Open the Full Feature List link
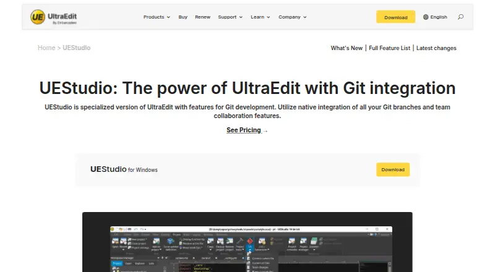Viewport: 495px width, 272px height. coord(389,48)
